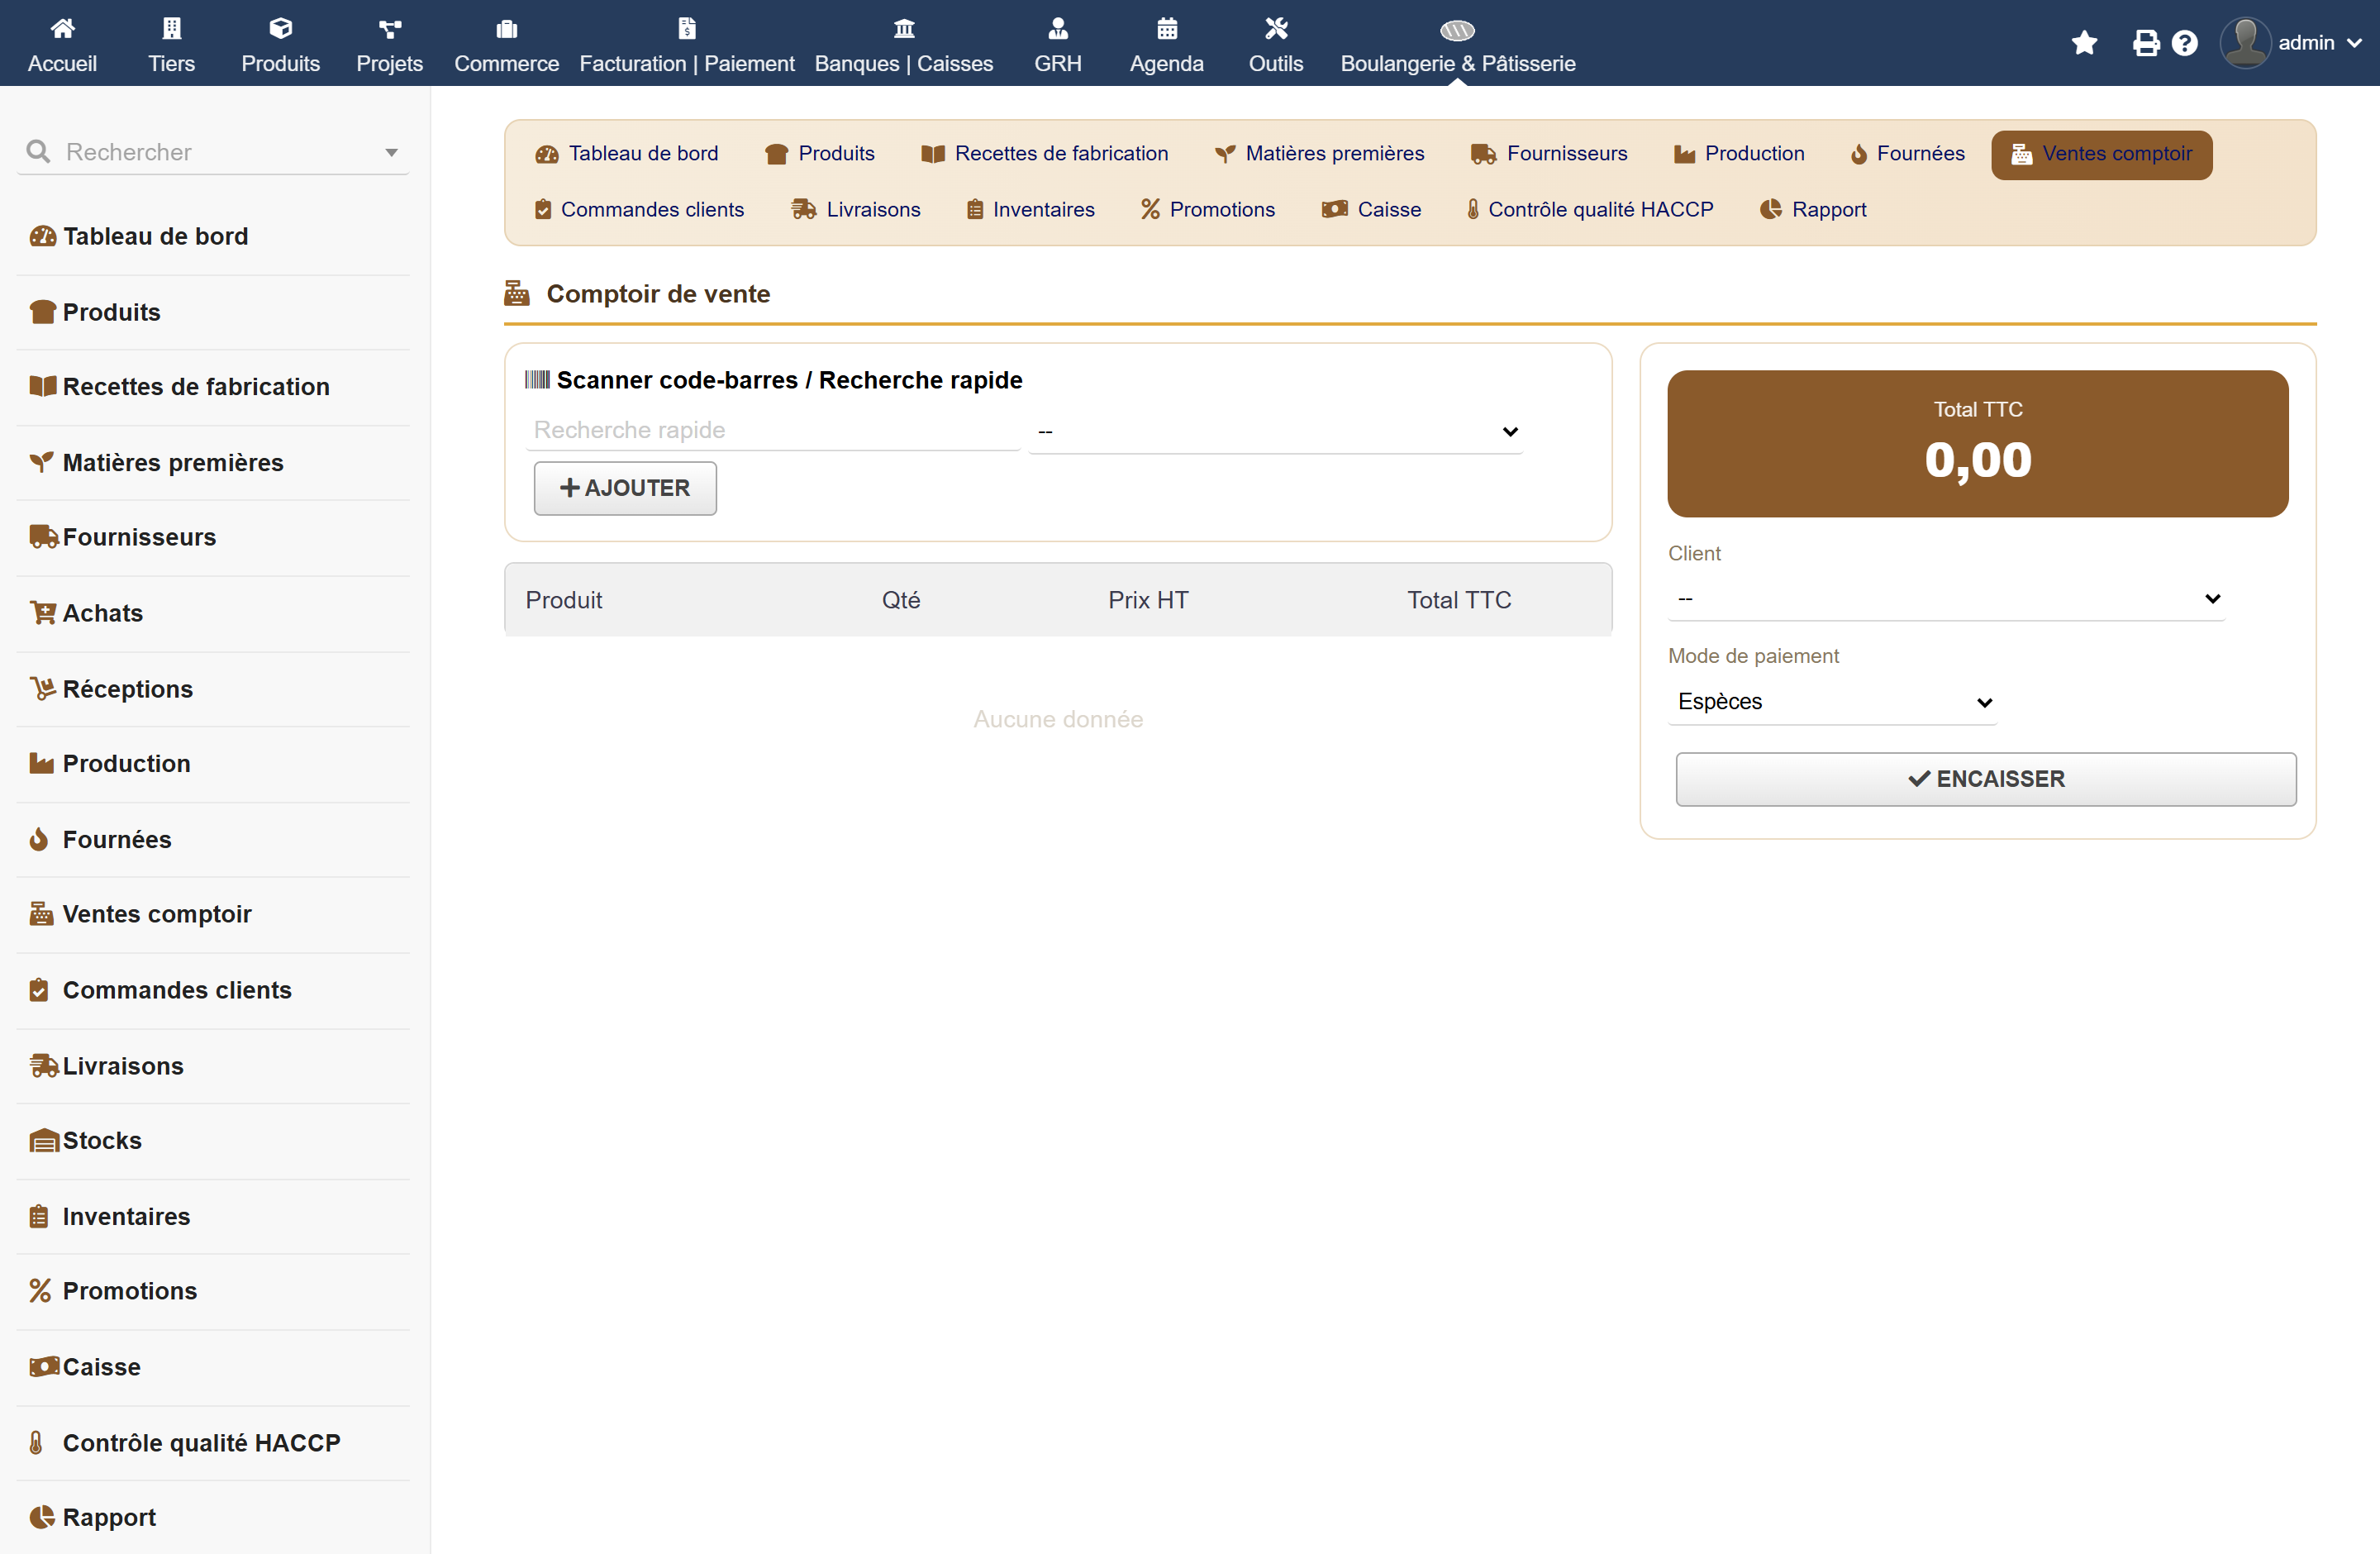
Task: Click the Banques bank building icon
Action: (x=903, y=28)
